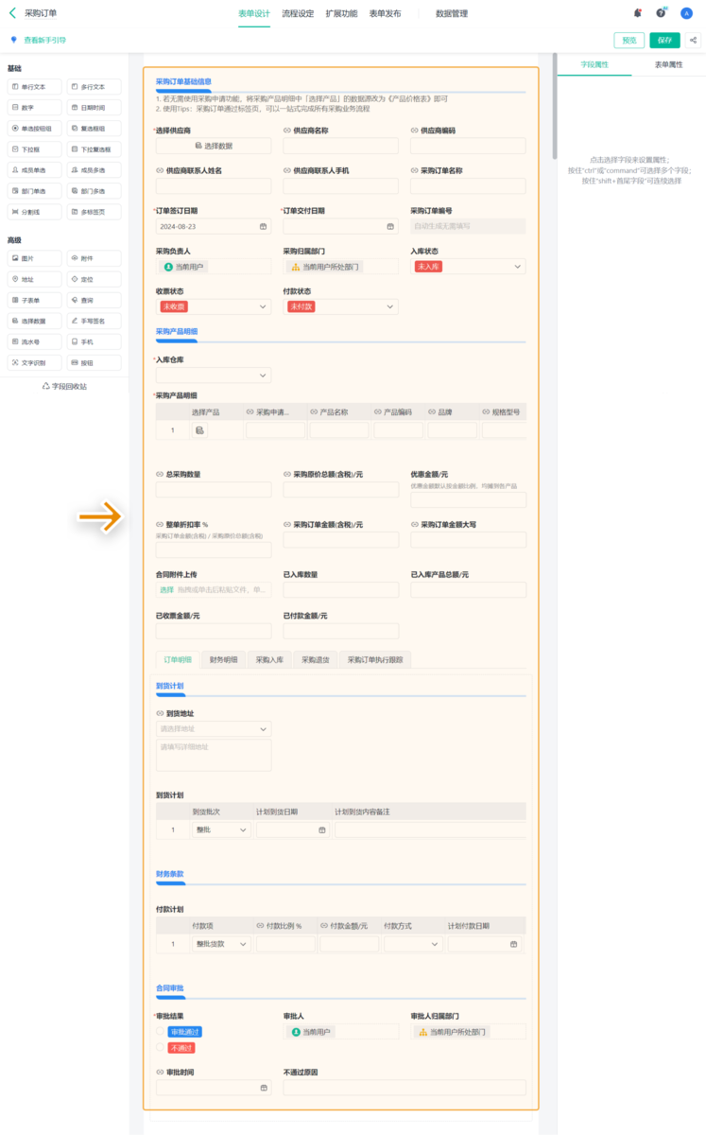Select the 采购退货 form tab
Screen dimensions: 706x1135
pos(316,660)
